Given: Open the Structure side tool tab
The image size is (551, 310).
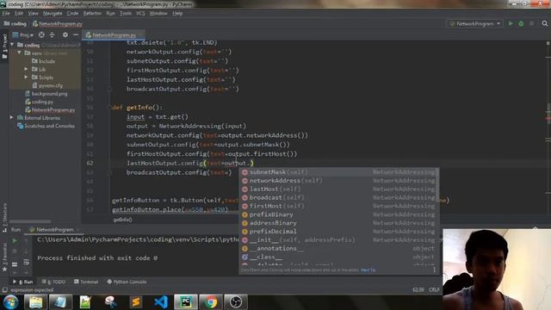Looking at the screenshot, I should (x=4, y=217).
